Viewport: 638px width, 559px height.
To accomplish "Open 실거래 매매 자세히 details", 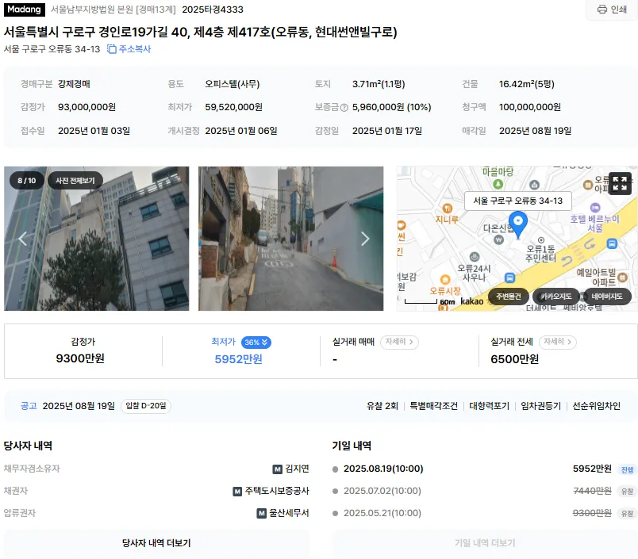I will coord(399,342).
